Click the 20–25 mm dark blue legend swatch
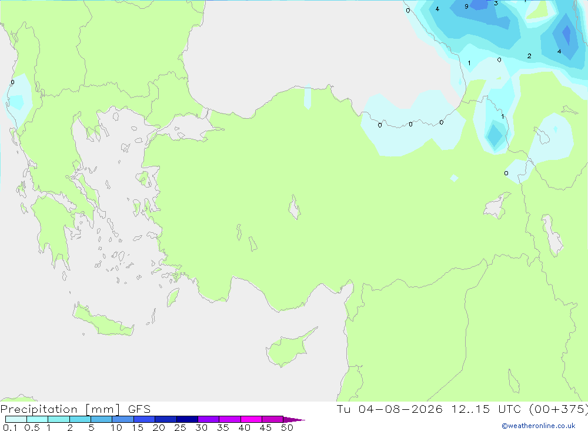The height and width of the screenshot is (431, 588). click(166, 419)
